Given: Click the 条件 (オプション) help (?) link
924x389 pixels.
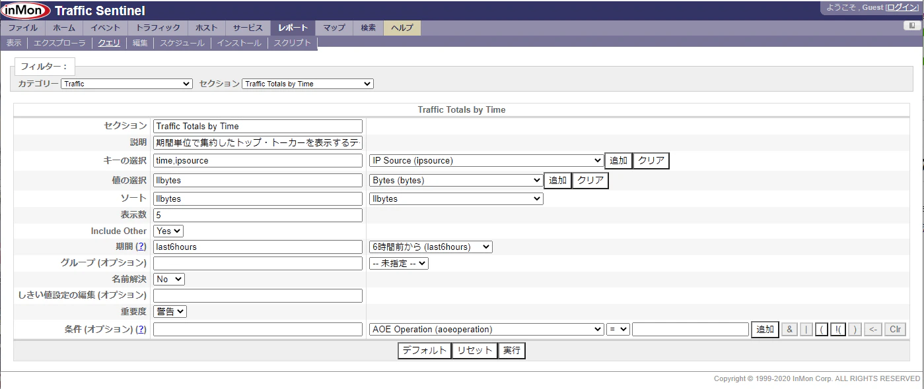Looking at the screenshot, I should [x=141, y=329].
